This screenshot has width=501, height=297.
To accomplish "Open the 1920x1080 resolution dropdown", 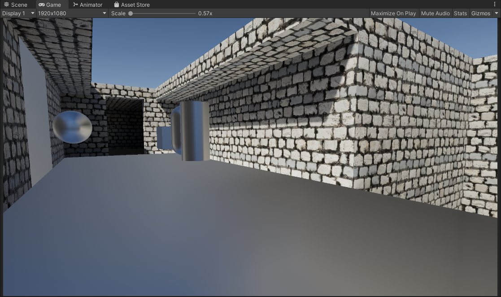I will coord(72,13).
